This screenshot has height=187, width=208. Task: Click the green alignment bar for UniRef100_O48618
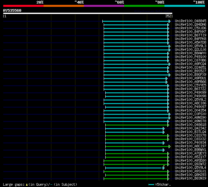click(x=136, y=125)
